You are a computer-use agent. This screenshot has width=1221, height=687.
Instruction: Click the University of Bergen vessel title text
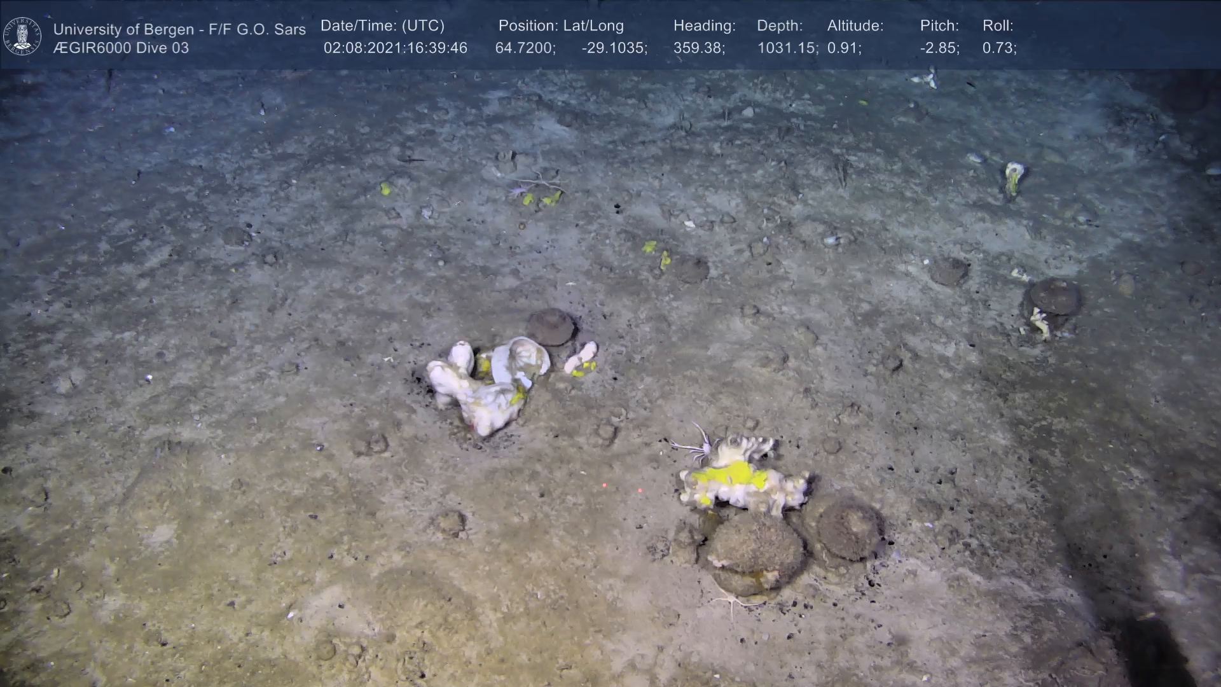pyautogui.click(x=179, y=29)
